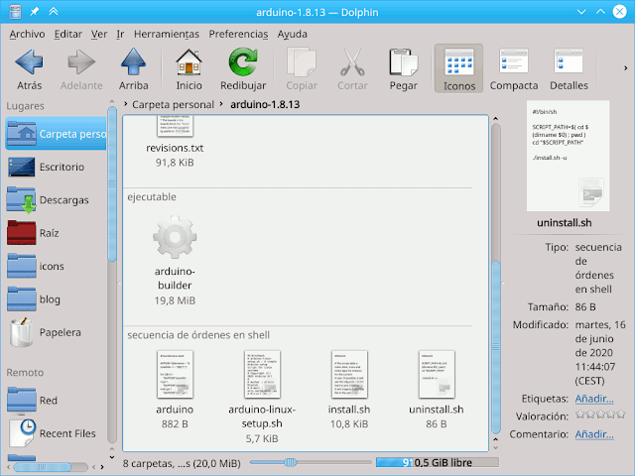Select the arduino shell script file
The height and width of the screenshot is (476, 635).
(x=175, y=390)
